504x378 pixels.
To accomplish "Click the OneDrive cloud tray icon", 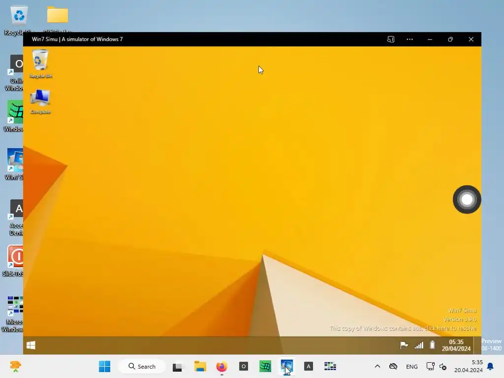I will [x=393, y=366].
